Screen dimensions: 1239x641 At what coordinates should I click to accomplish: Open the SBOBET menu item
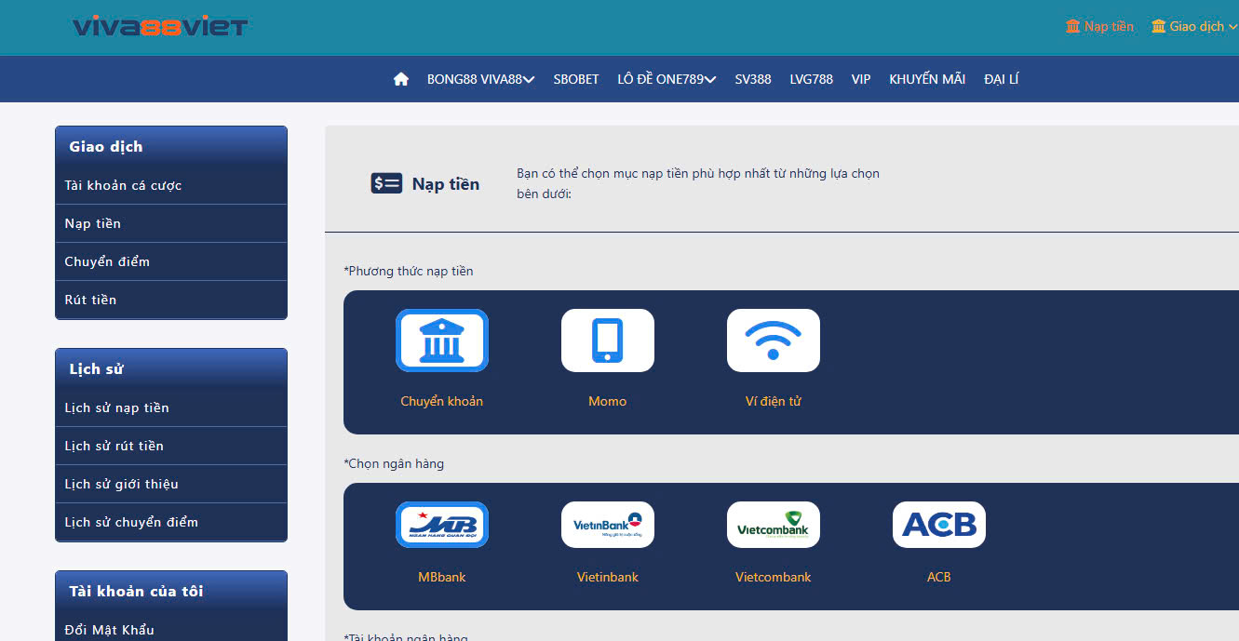pos(576,79)
